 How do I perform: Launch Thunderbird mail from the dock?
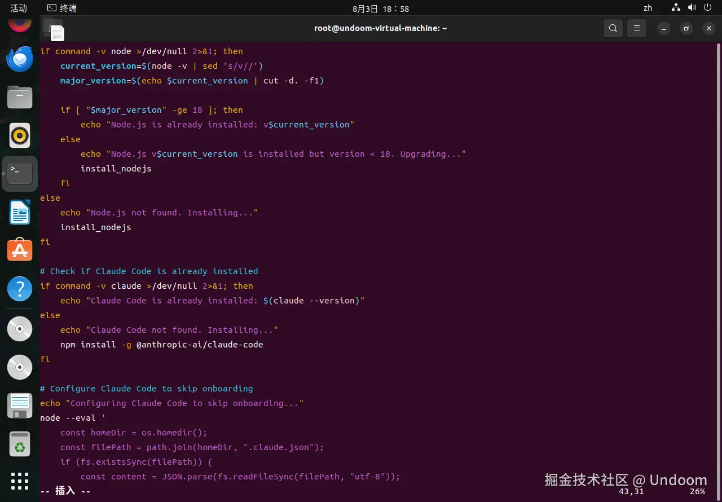tap(20, 59)
